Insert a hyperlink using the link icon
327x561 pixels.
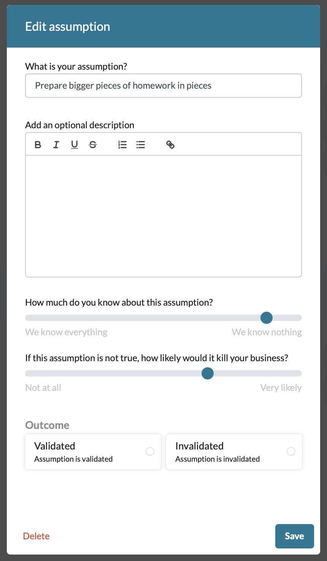pyautogui.click(x=170, y=145)
